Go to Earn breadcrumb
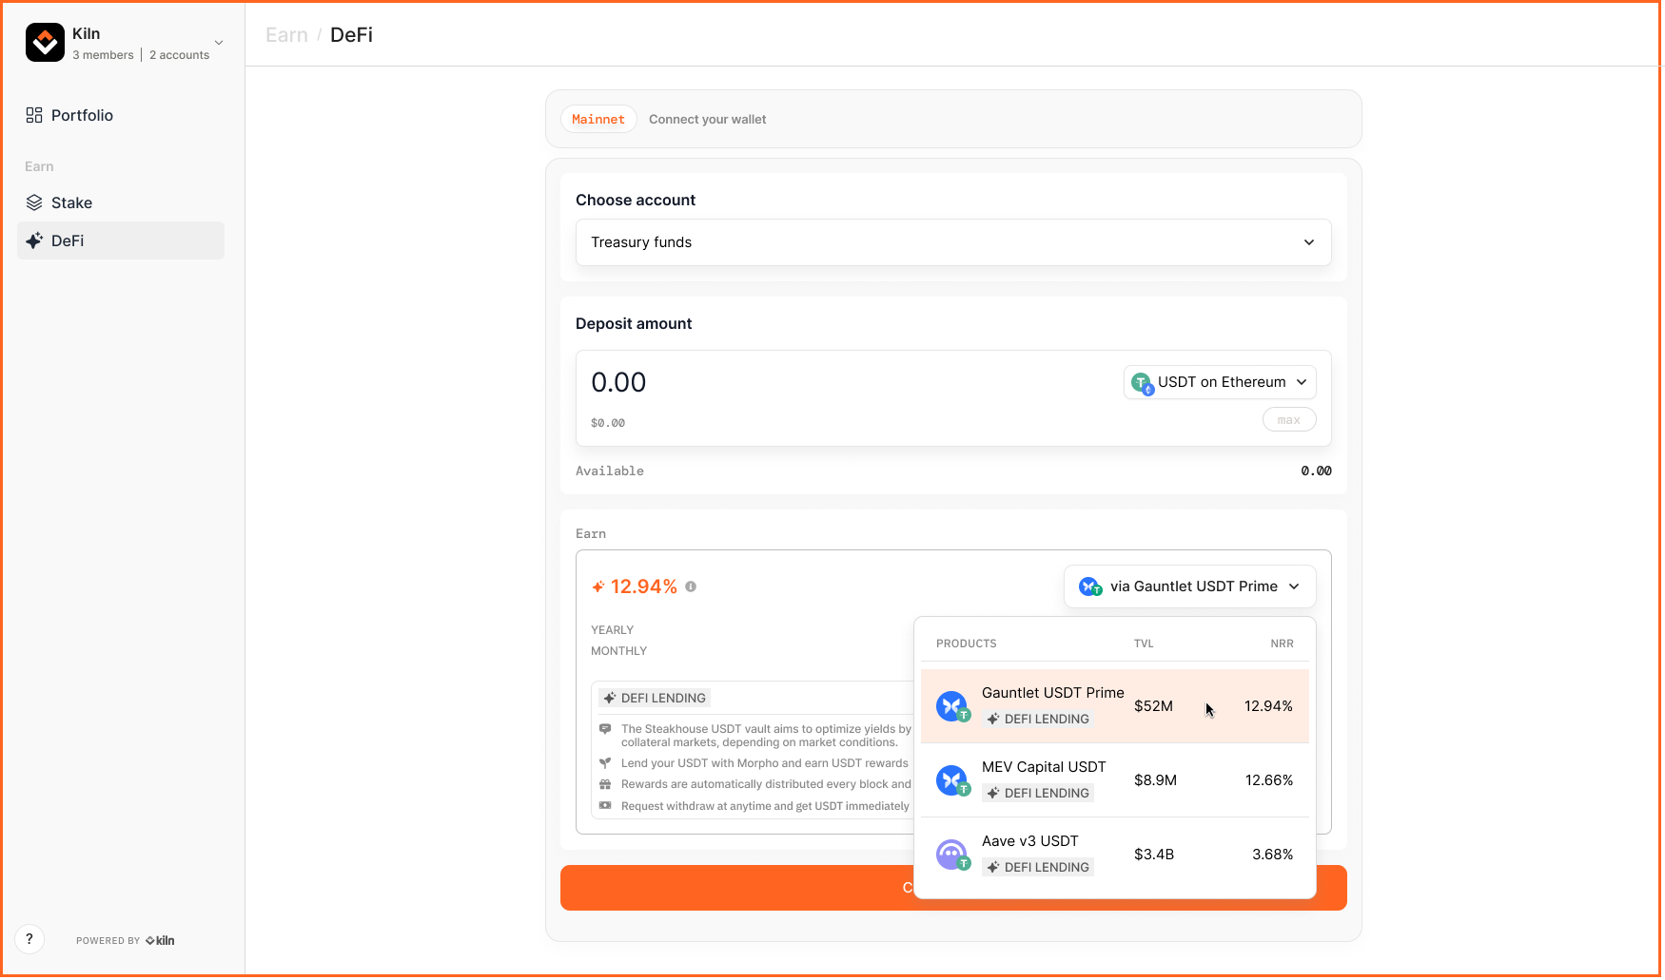Viewport: 1665px width, 980px height. pos(286,35)
